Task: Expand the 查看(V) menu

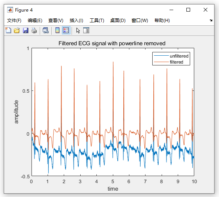Action: [x=56, y=21]
